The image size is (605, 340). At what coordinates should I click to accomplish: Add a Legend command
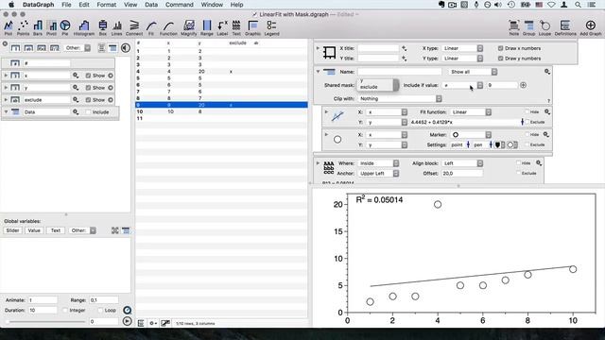271,27
